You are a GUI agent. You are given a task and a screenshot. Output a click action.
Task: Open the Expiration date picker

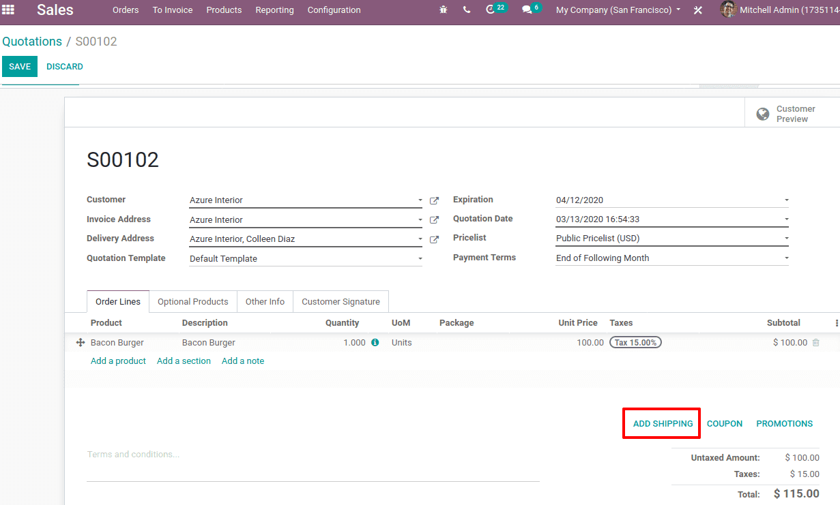[786, 200]
